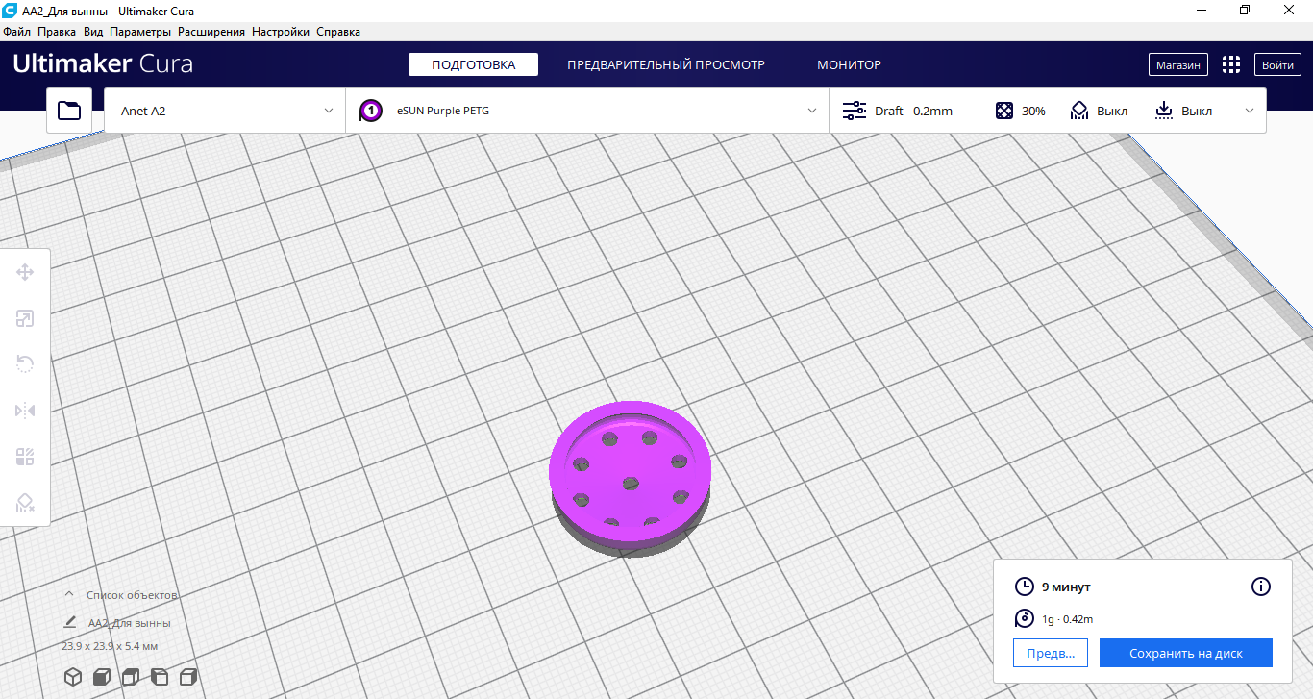Select the Scale tool in sidebar
Viewport: 1313px width, 699px height.
(25, 318)
